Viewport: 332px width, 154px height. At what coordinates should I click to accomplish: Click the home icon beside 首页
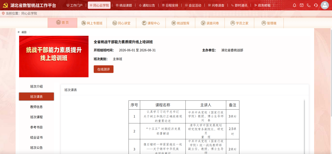coord(58,22)
